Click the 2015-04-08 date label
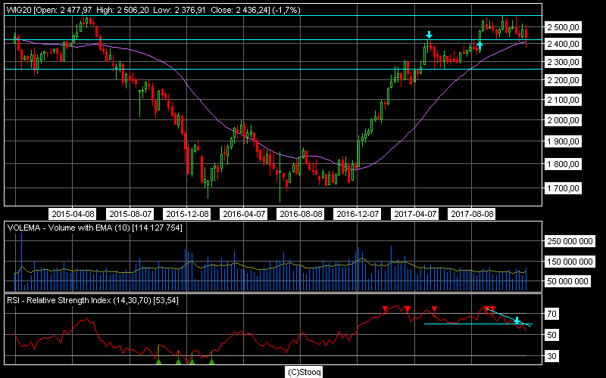Viewport: 606px width, 378px height. tap(73, 214)
